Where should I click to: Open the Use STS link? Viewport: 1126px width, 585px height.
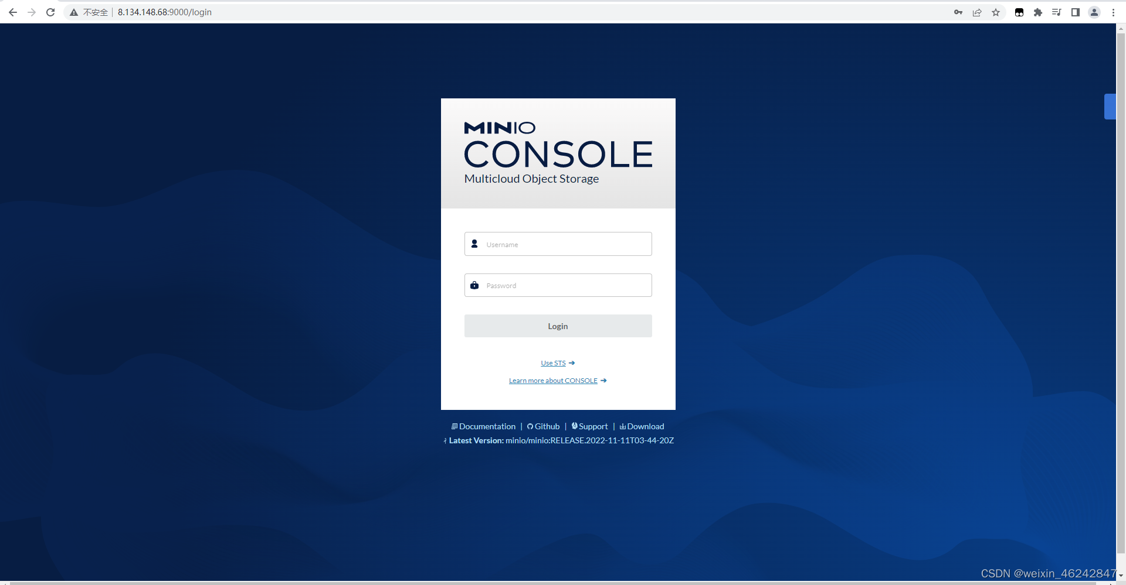(x=553, y=362)
